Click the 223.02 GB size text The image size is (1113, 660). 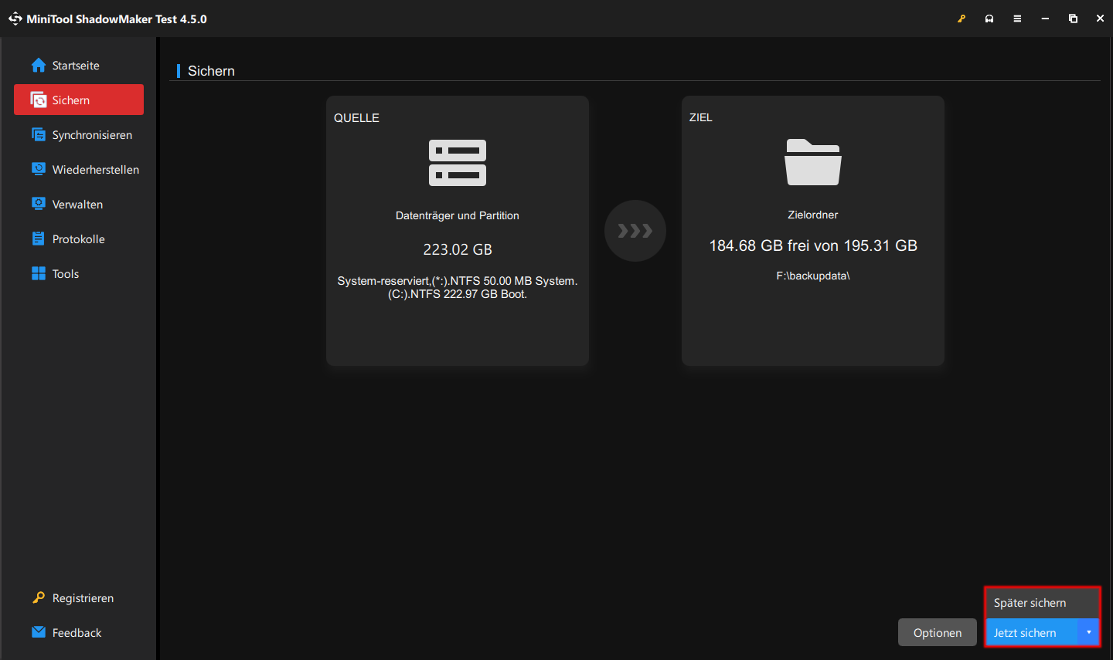click(x=458, y=249)
